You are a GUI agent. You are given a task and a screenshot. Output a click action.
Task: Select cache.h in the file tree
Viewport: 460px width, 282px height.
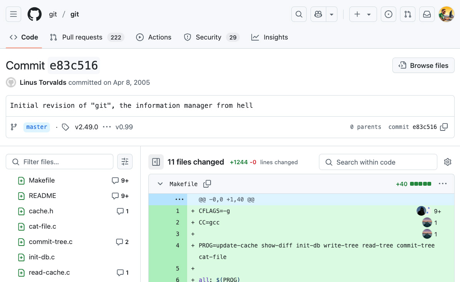click(41, 211)
